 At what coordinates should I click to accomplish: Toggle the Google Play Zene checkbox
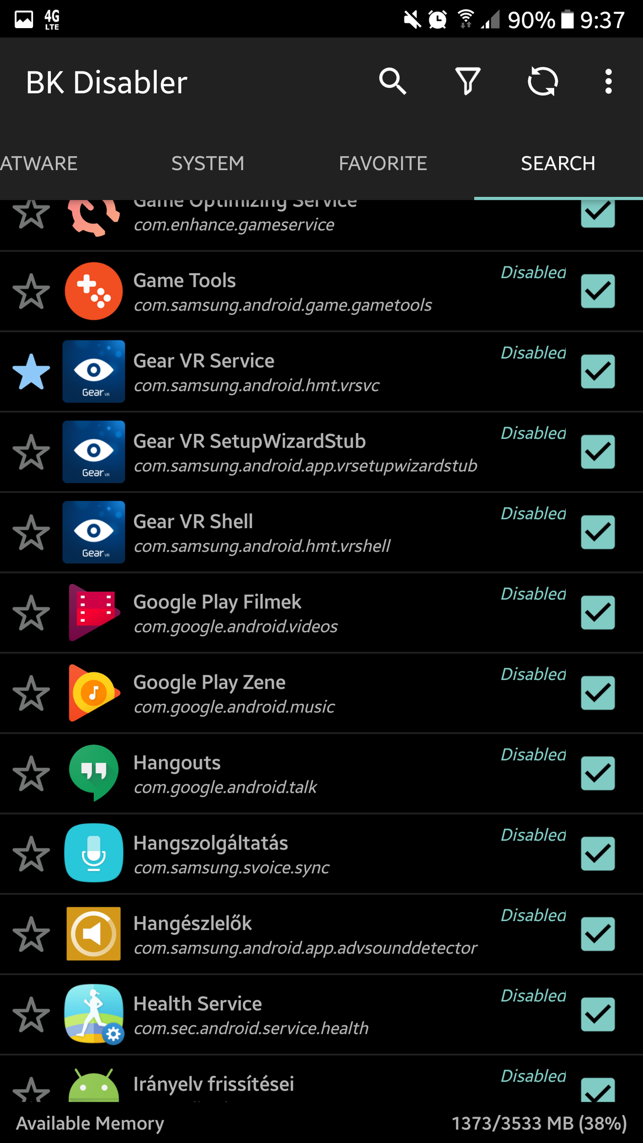pos(598,693)
